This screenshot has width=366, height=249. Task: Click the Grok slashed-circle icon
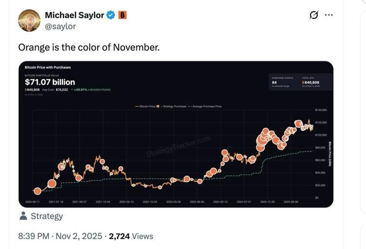[x=314, y=15]
